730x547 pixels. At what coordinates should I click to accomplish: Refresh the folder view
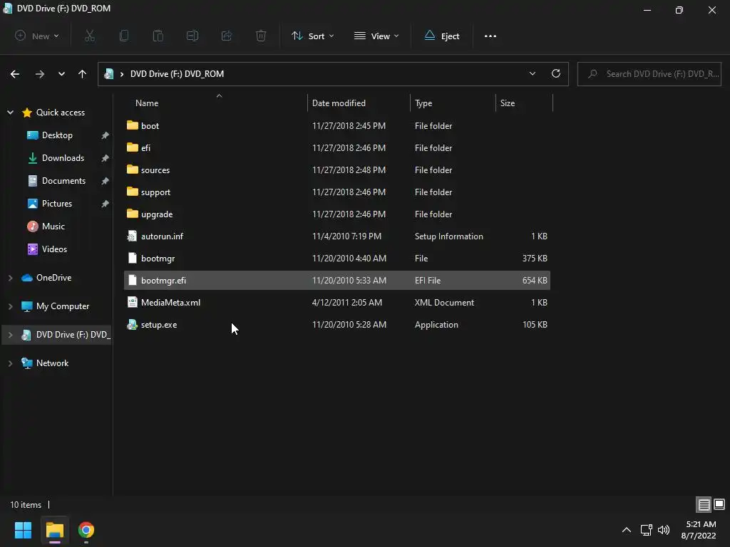click(556, 73)
